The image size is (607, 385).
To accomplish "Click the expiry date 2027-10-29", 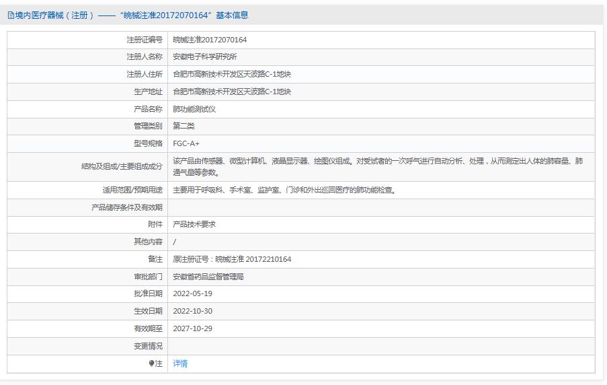I will click(192, 328).
